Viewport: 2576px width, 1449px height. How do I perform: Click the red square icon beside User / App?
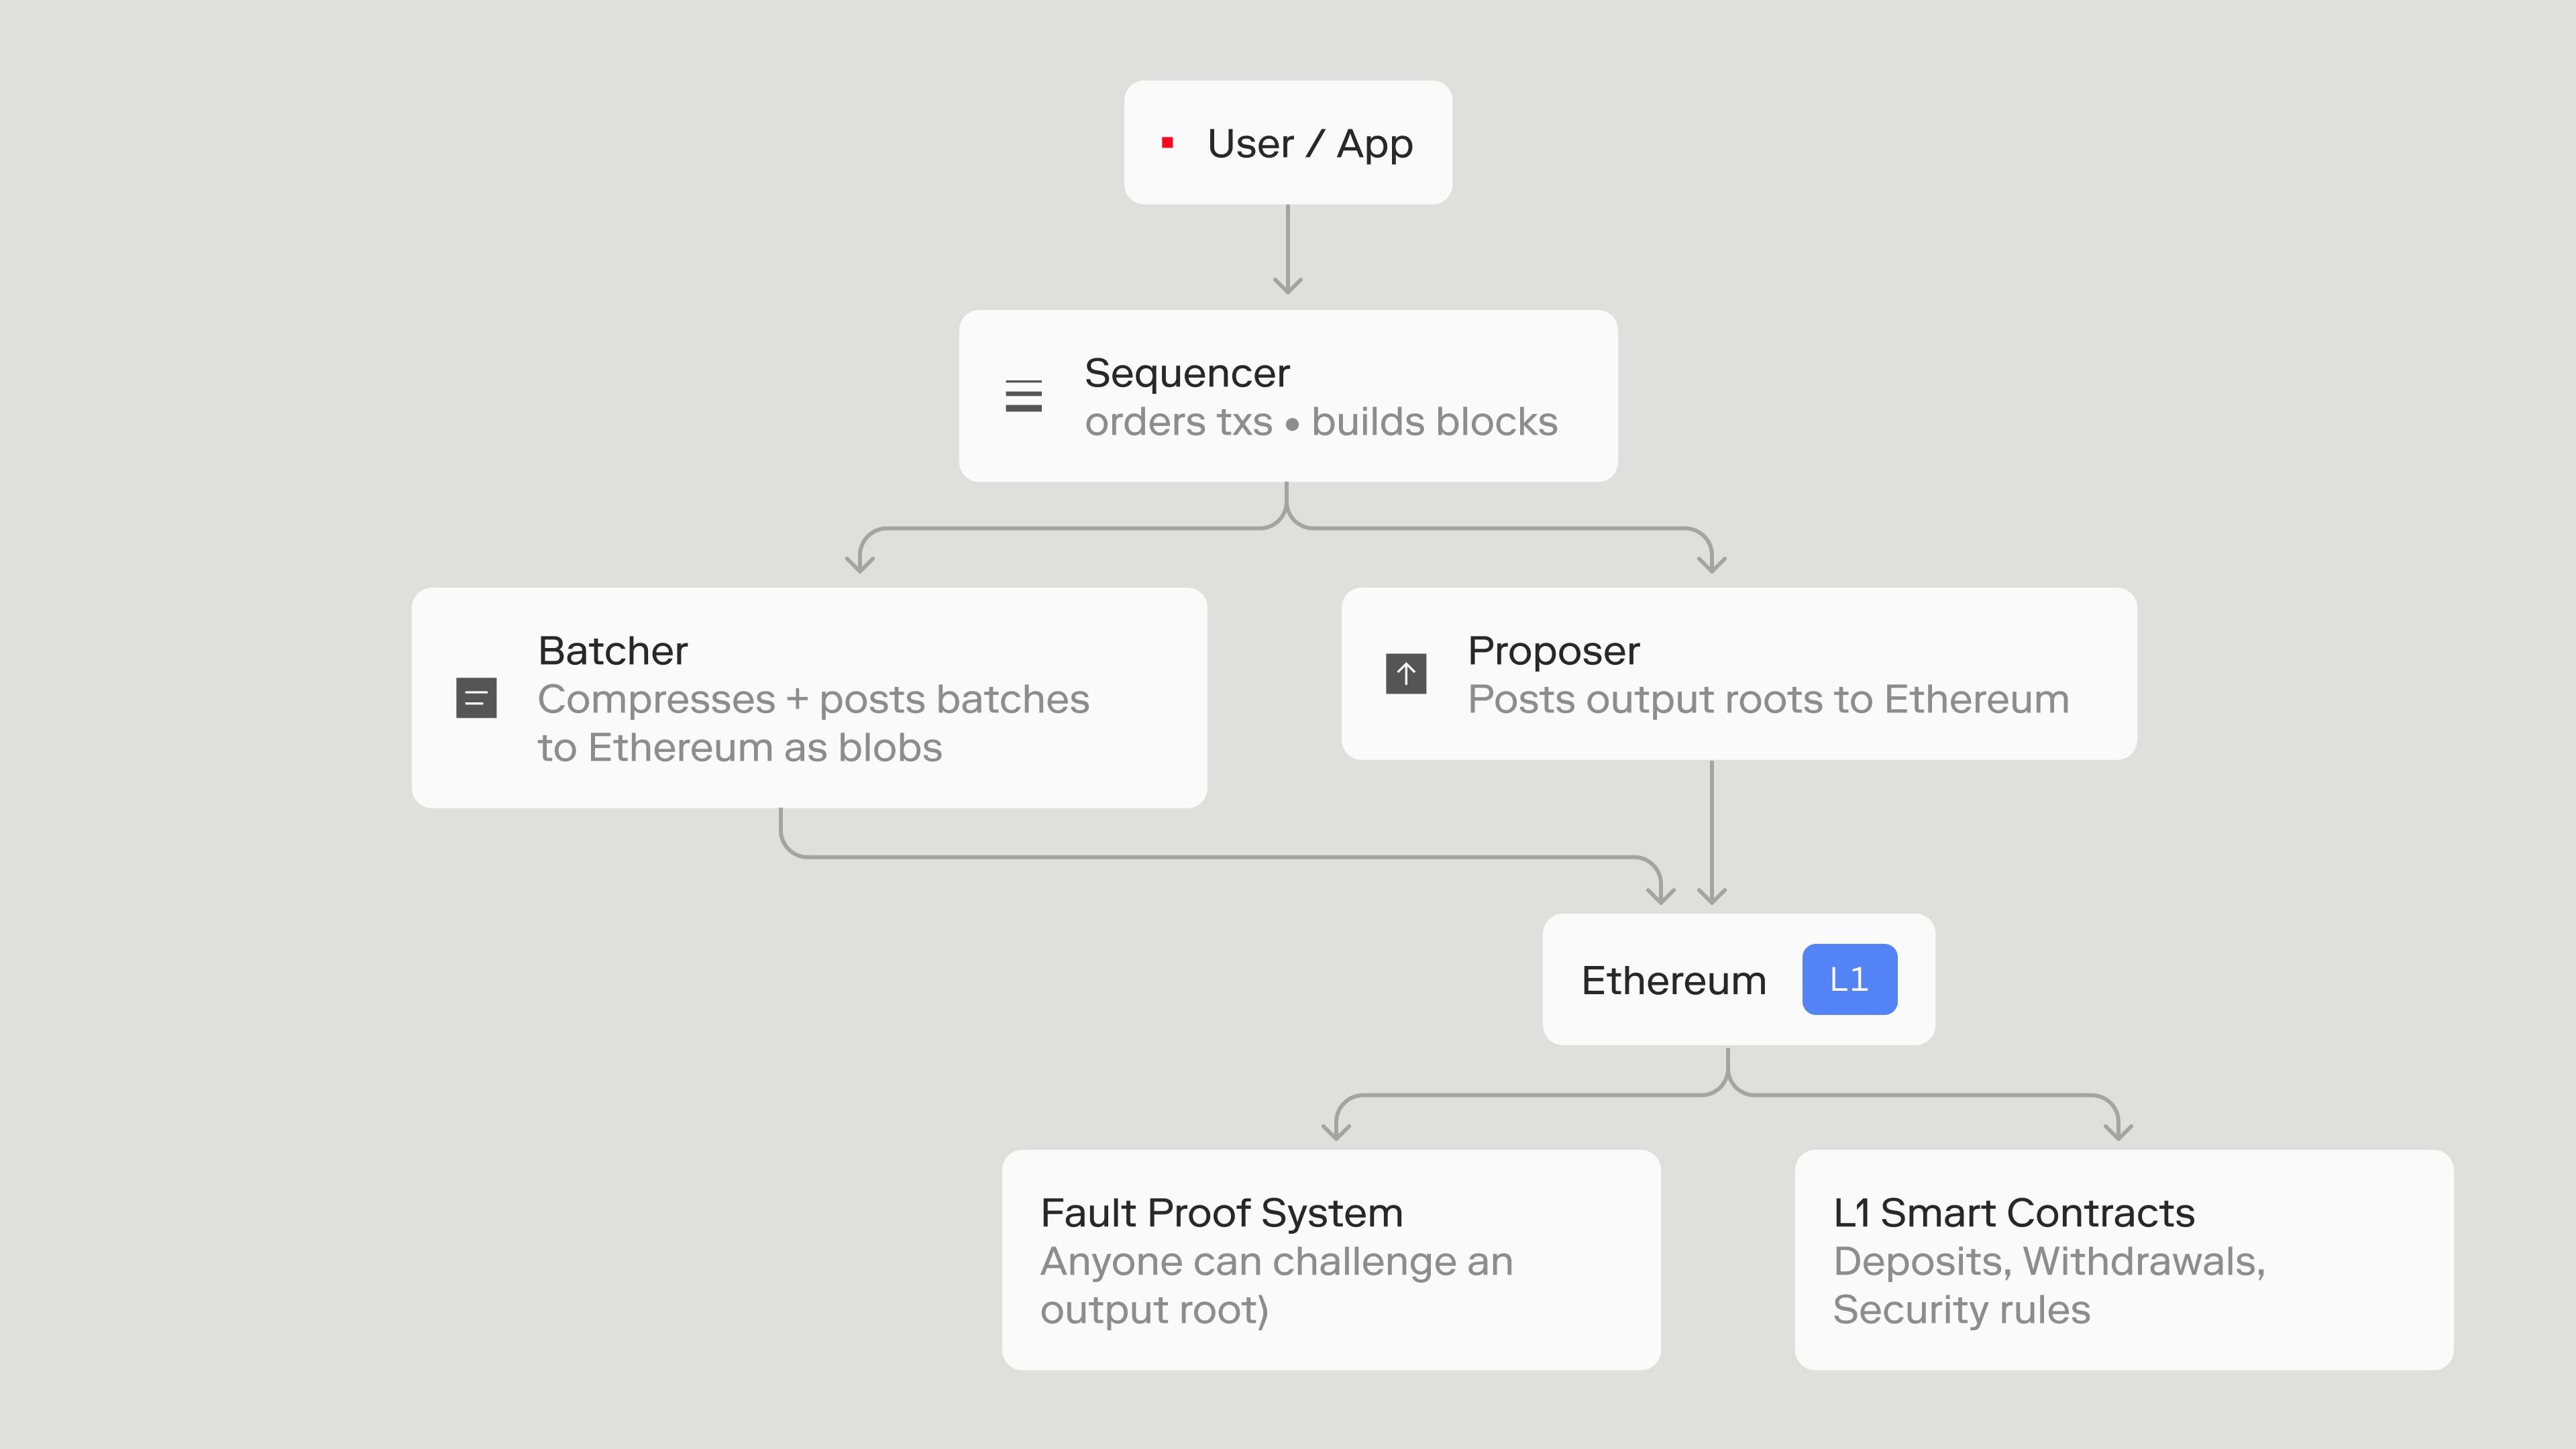[1167, 143]
